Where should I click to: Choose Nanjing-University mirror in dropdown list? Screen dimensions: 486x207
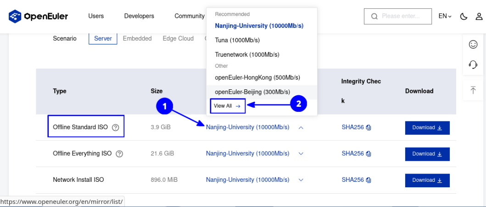point(259,26)
